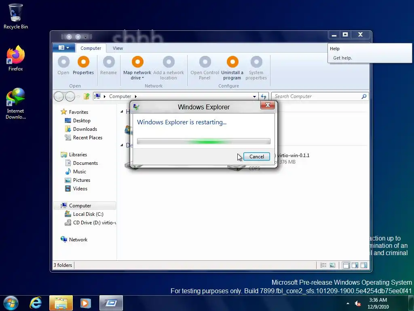Toggle the last pane button in the status bar
Screen dimensions: 414x311
tap(364, 265)
